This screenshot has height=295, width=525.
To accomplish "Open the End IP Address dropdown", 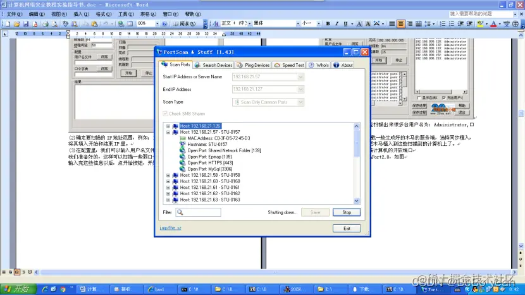I will [300, 89].
